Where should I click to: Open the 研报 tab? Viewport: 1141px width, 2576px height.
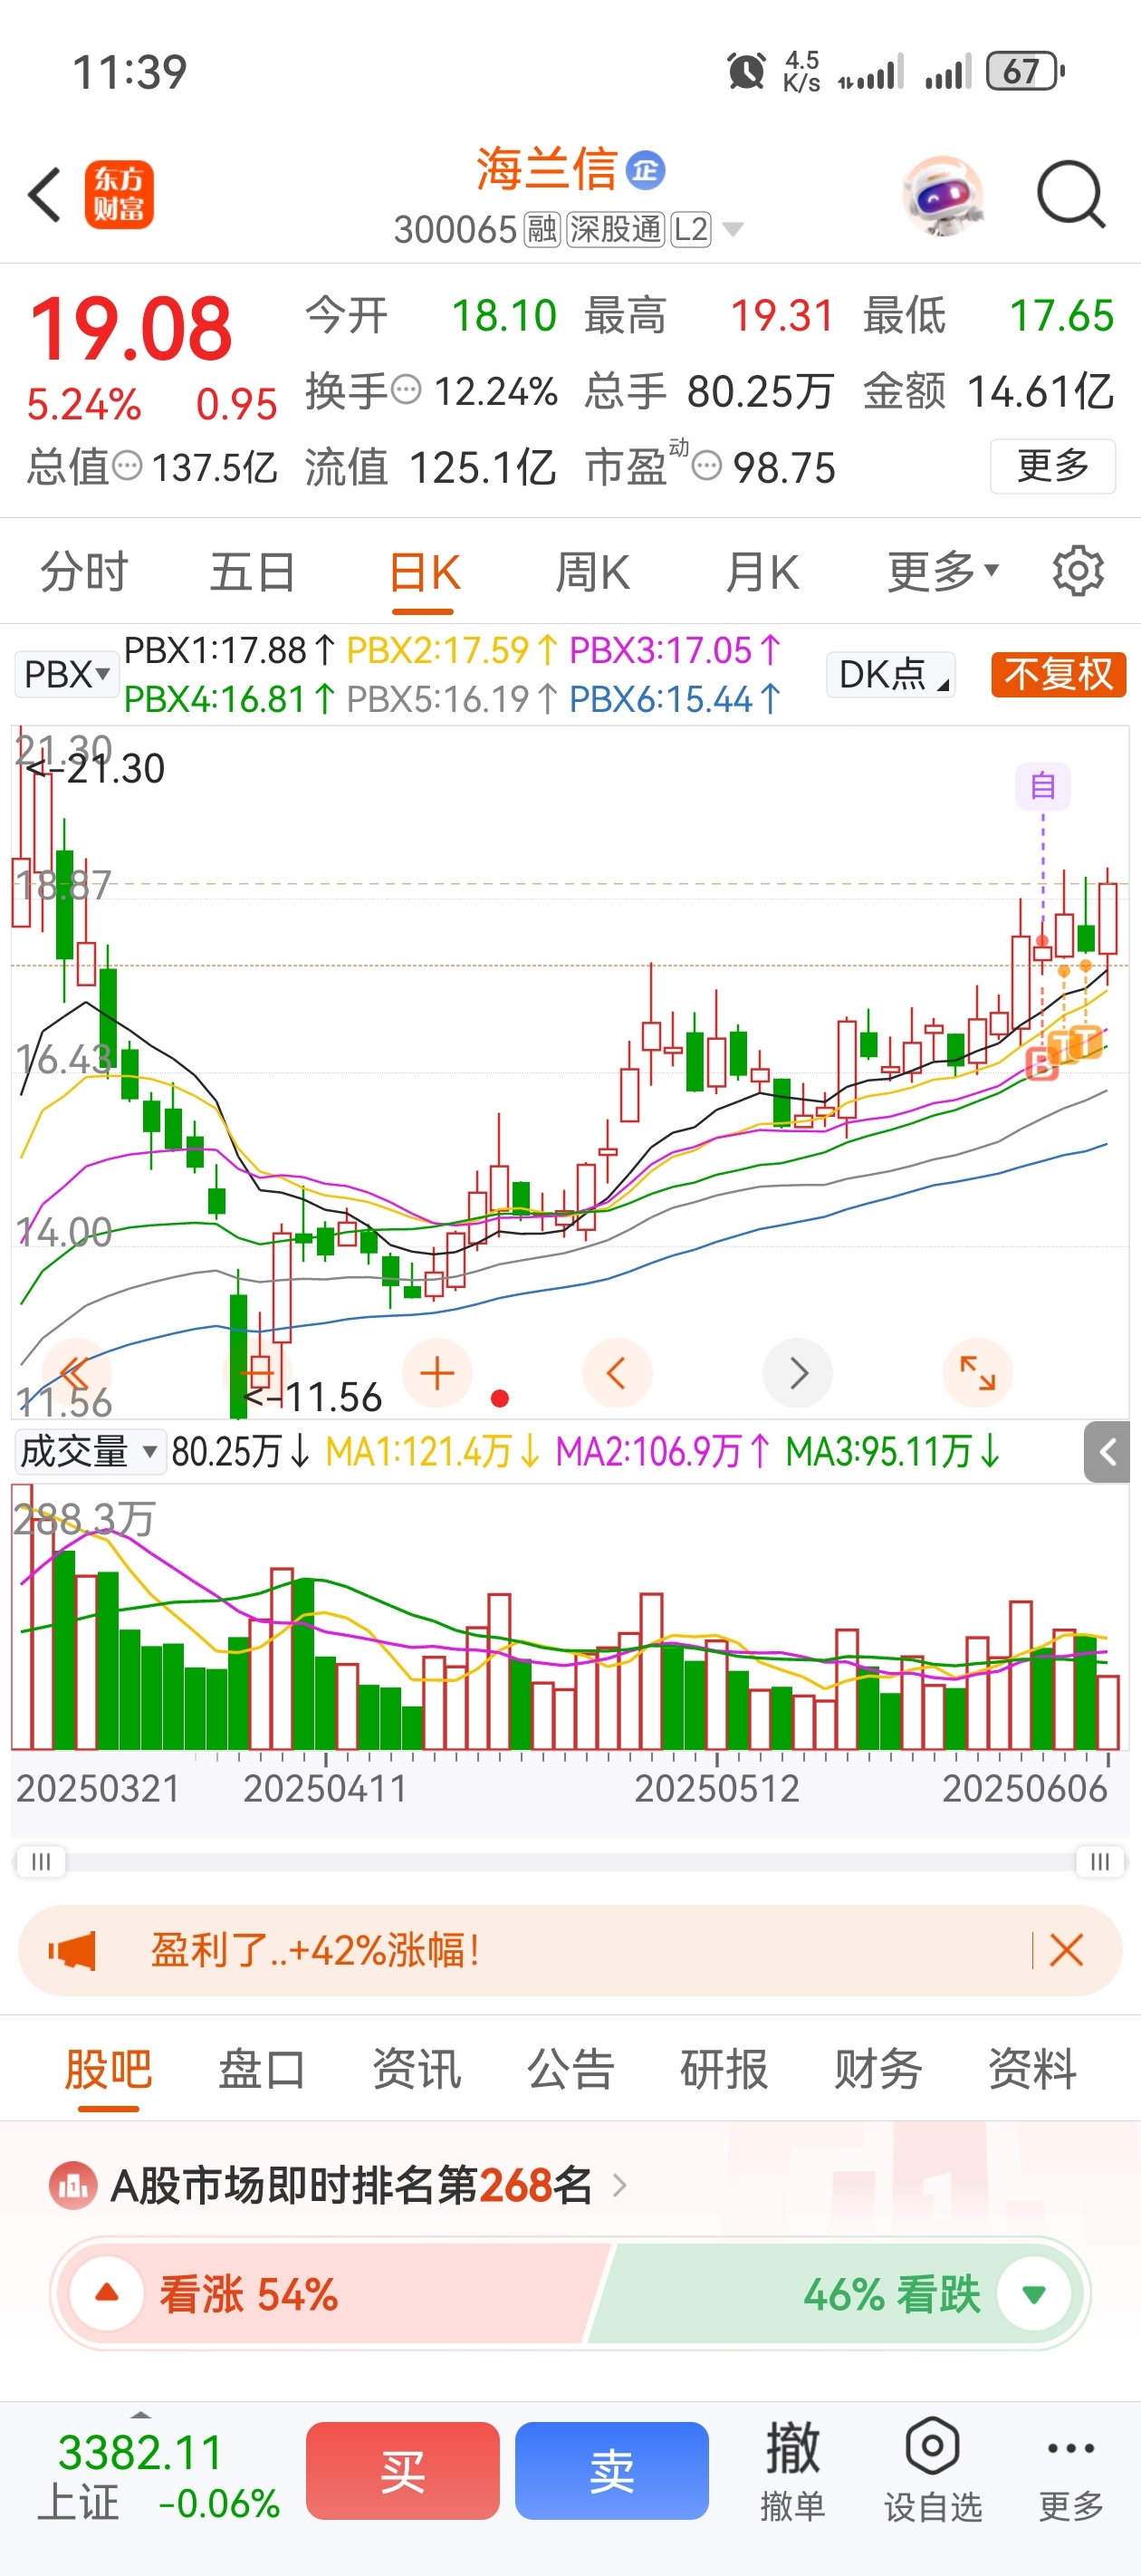pyautogui.click(x=724, y=2070)
